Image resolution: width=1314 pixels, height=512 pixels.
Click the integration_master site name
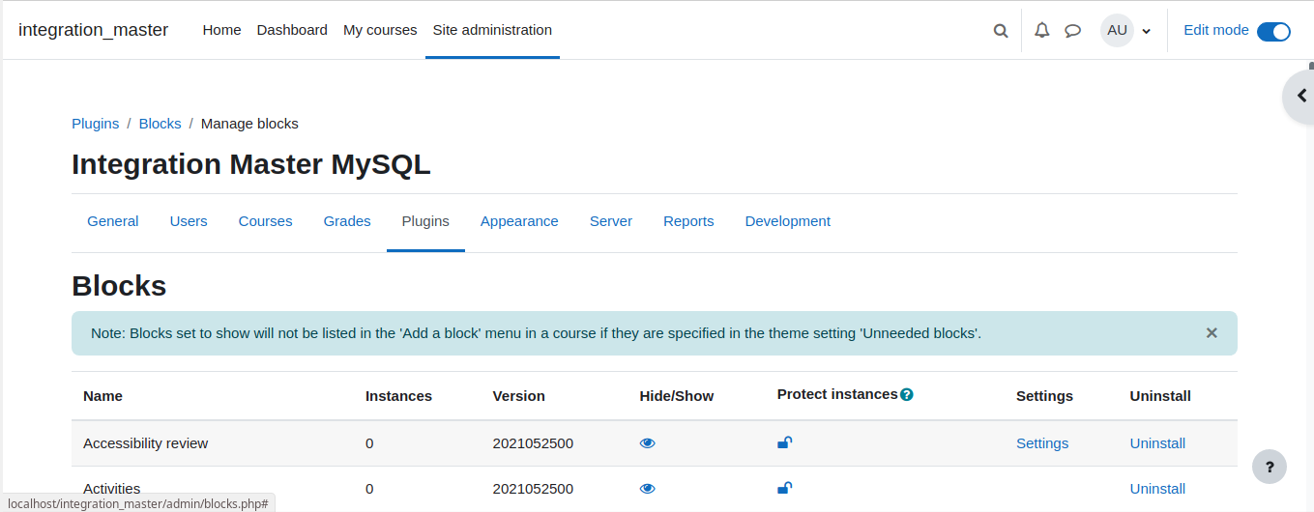point(93,30)
